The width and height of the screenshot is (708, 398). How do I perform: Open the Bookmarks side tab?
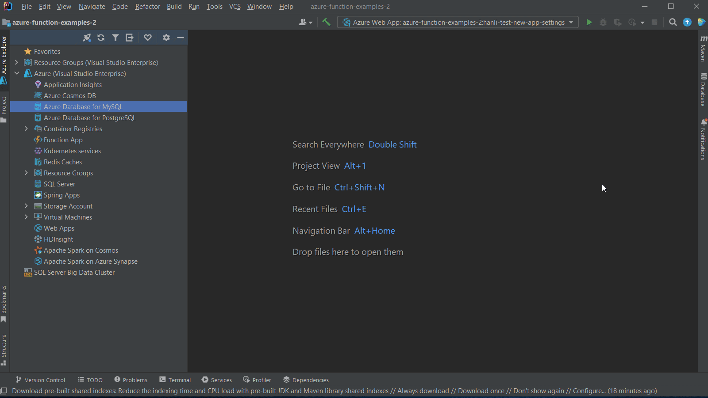[4, 304]
